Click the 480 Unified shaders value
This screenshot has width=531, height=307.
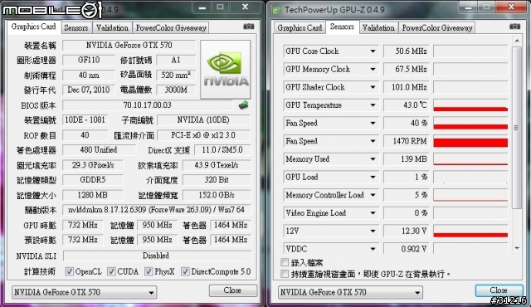coord(99,150)
